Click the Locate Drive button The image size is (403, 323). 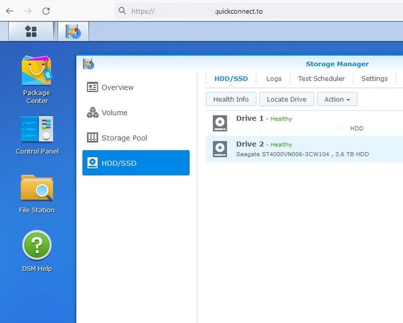(x=286, y=99)
